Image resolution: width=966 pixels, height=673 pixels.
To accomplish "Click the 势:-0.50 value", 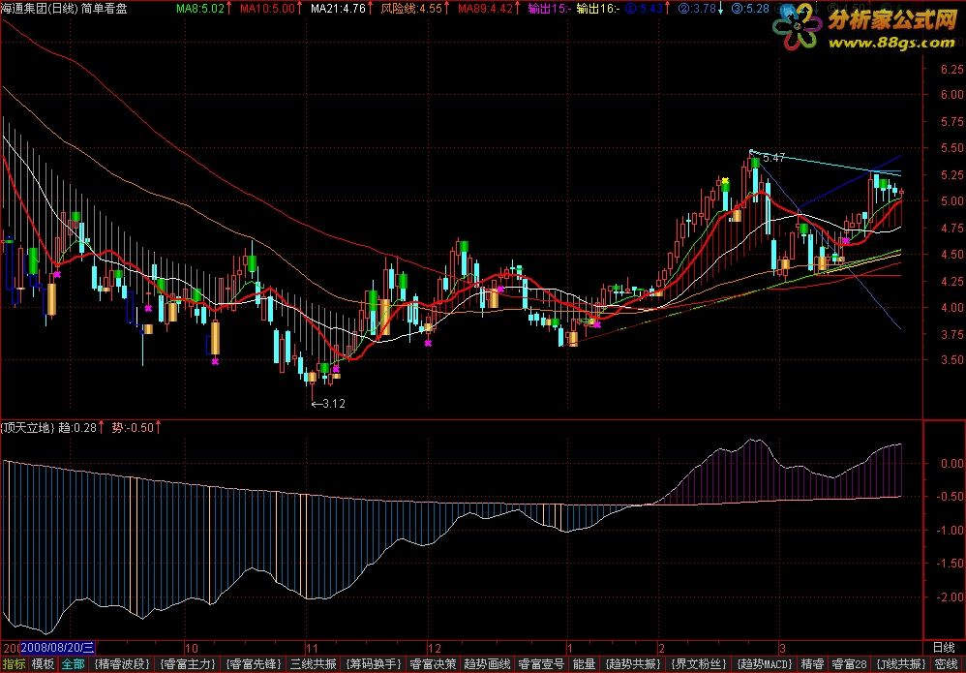I will pyautogui.click(x=133, y=428).
